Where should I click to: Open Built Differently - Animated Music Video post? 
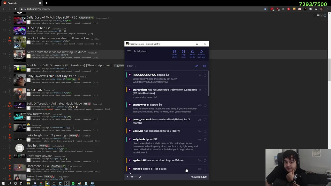pos(54,103)
